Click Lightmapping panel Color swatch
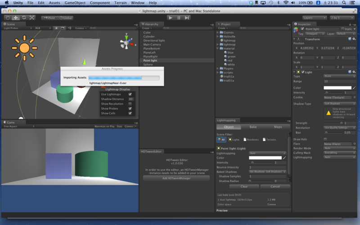Screen dimensions: 360x225 pos(265,158)
